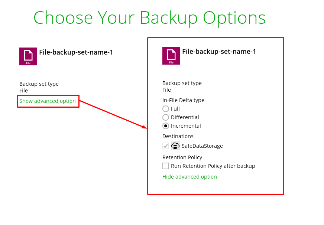This screenshot has height=225, width=324.
Task: Click the Destinations section label
Action: pos(178,136)
